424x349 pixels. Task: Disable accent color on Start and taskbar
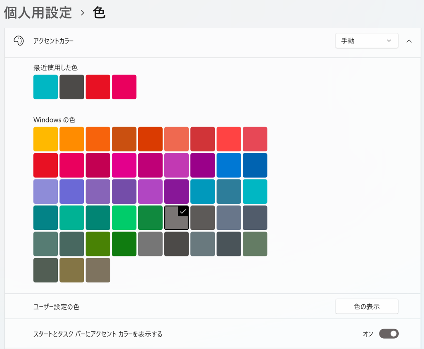pyautogui.click(x=388, y=334)
